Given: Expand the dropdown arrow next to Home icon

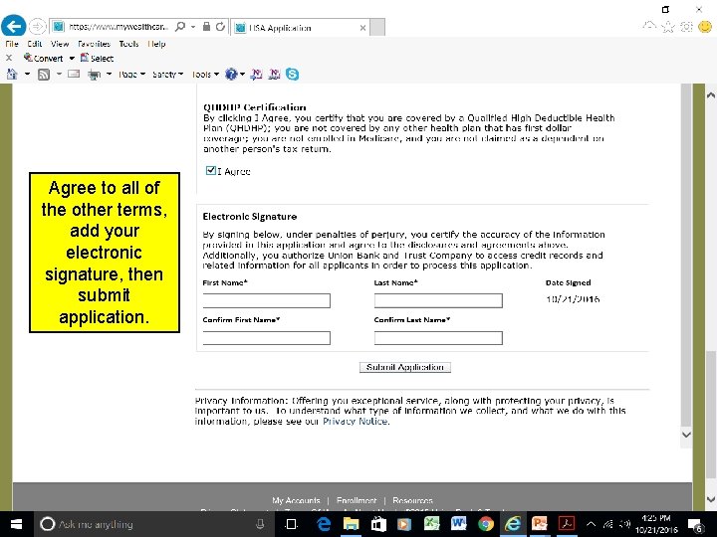Looking at the screenshot, I should (28, 74).
